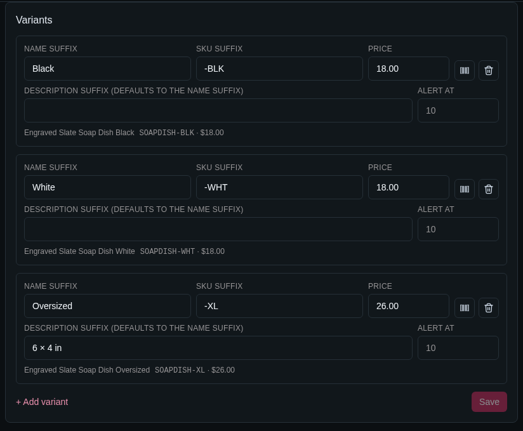Click the Save button
523x431 pixels.
[489, 402]
